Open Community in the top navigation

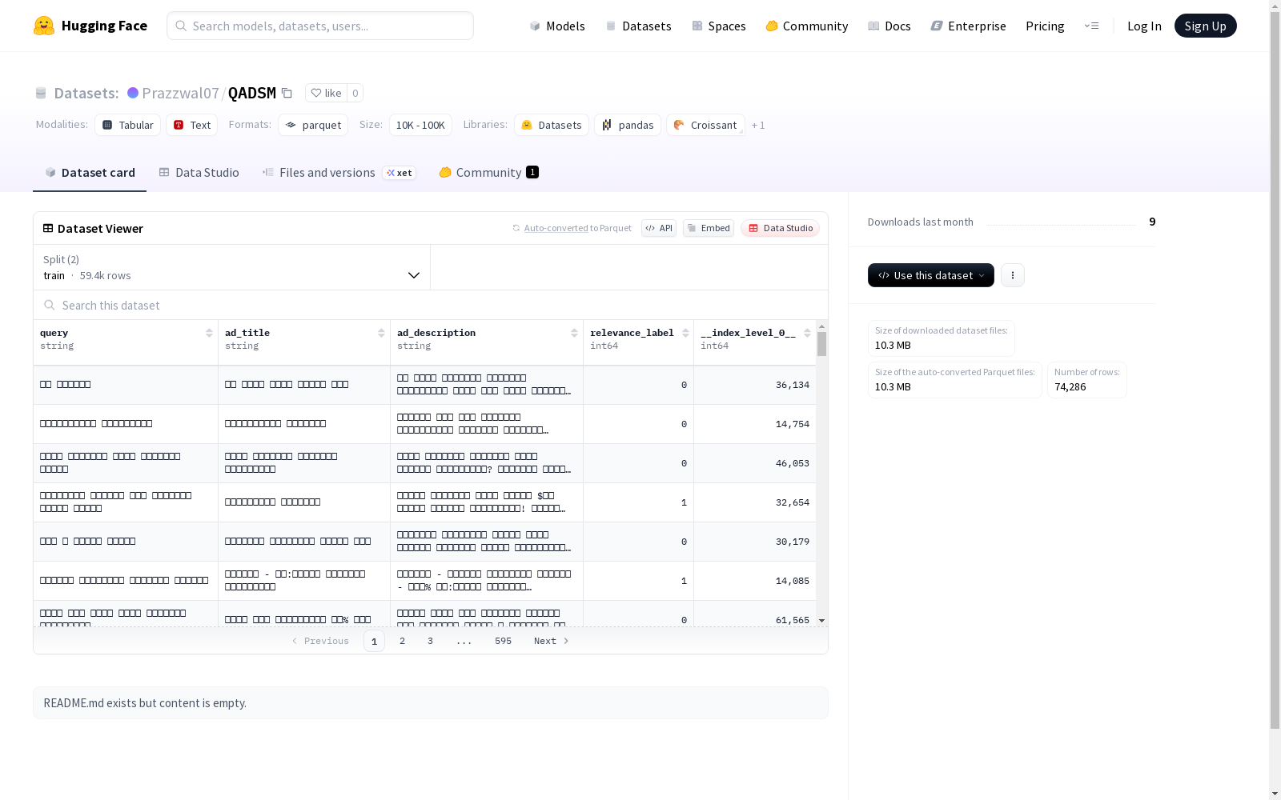click(x=807, y=26)
